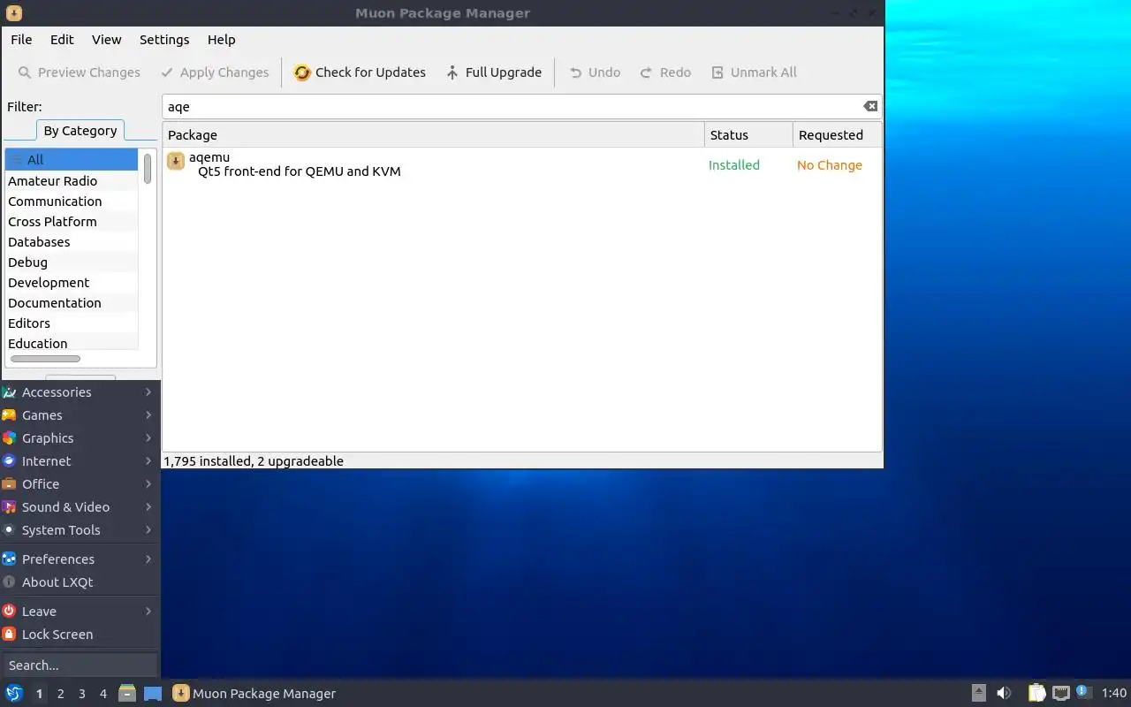Click the Undo arrow icon

click(575, 72)
